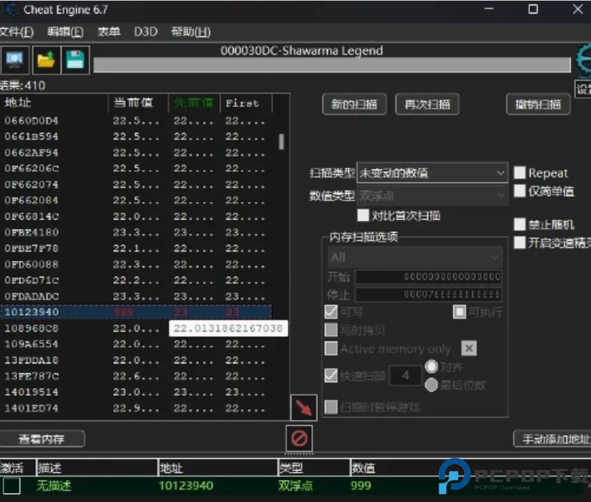This screenshot has width=591, height=502.
Task: Select result row 0660D0D4
Action: click(136, 121)
